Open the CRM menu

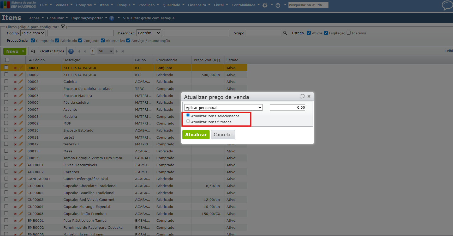coord(46,5)
